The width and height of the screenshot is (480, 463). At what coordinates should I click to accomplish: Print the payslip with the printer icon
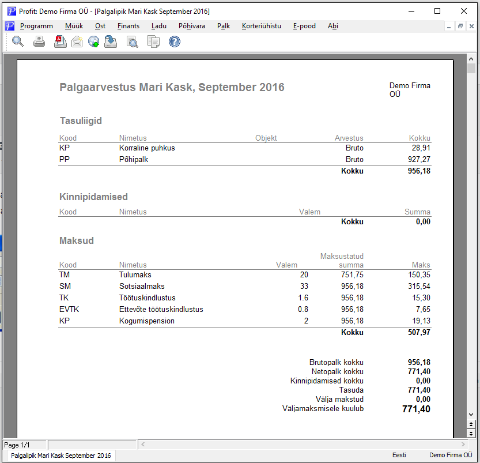point(39,42)
